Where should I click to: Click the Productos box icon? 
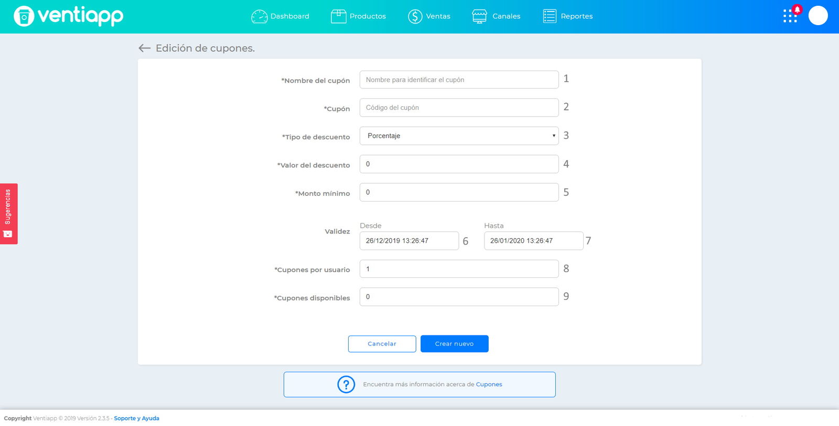[339, 17]
